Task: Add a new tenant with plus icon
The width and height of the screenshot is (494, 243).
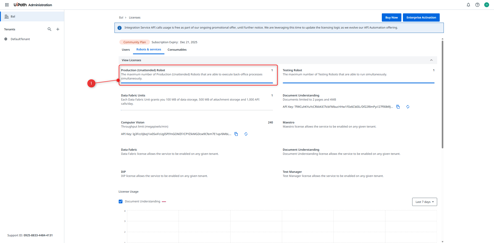Action: 58,29
